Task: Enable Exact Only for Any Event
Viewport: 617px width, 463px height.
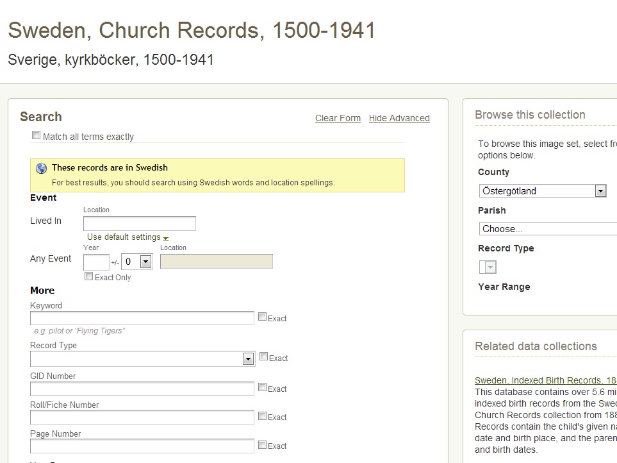Action: pyautogui.click(x=88, y=275)
